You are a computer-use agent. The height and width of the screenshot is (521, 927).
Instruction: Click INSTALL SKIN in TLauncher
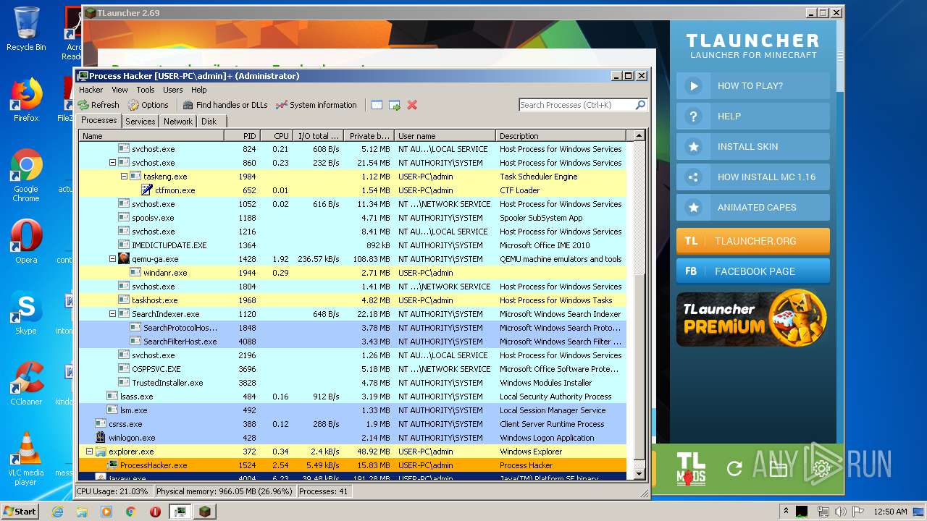pos(753,147)
